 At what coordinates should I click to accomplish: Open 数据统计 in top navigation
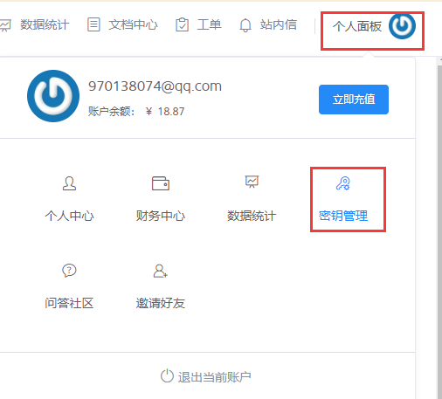point(45,24)
